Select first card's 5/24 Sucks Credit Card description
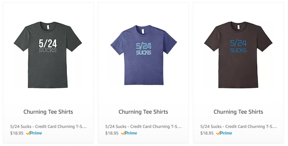The image size is (288, 146). (48, 127)
